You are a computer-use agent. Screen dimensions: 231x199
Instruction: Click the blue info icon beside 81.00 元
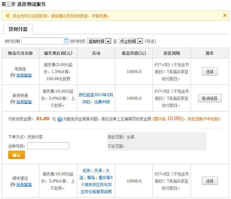pyautogui.click(x=60, y=119)
